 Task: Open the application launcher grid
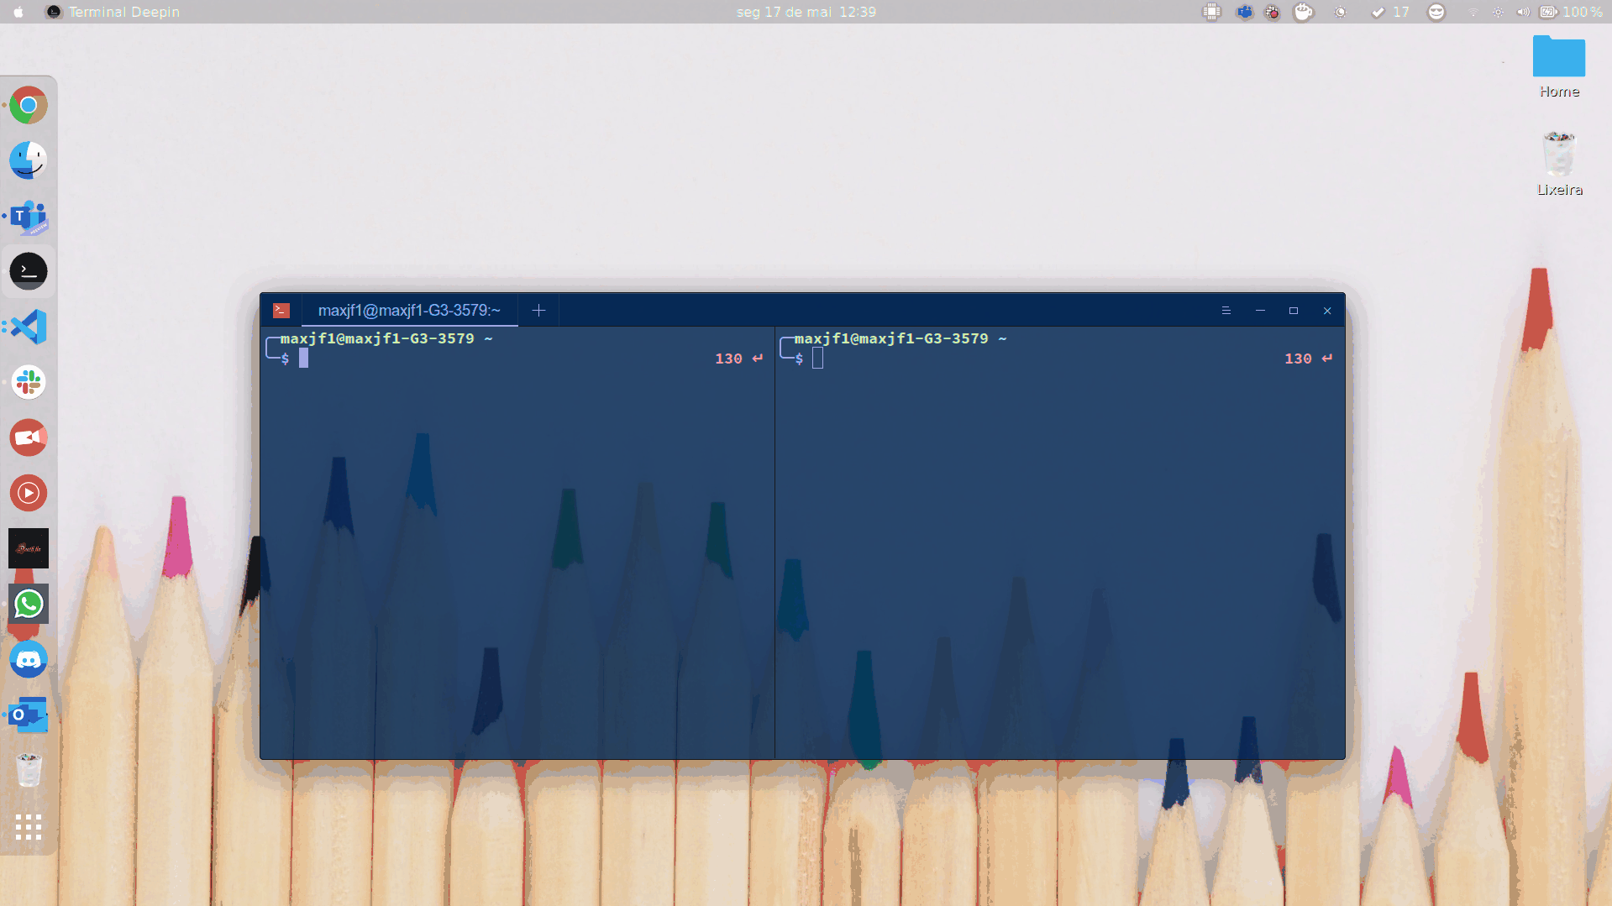pos(28,828)
